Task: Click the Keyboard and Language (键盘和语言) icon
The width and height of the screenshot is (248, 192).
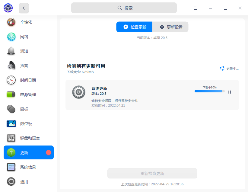Action: [x=11, y=138]
